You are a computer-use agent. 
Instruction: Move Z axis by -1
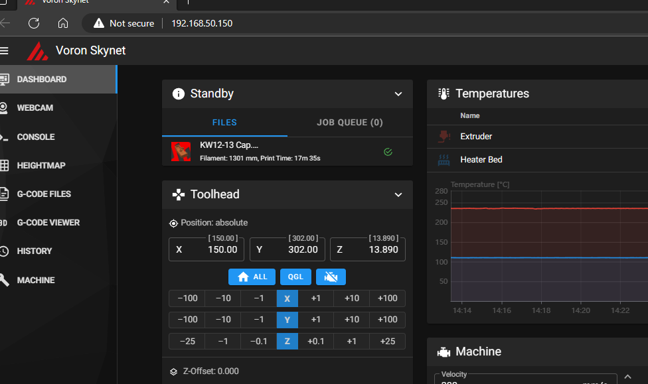coord(223,341)
